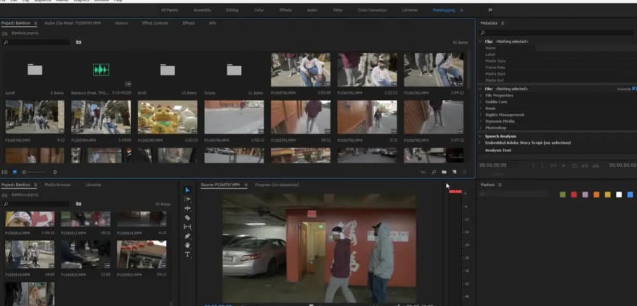Switch upper Project panel to icon view

coord(15,172)
